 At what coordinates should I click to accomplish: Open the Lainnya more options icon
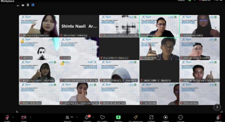point(180,117)
